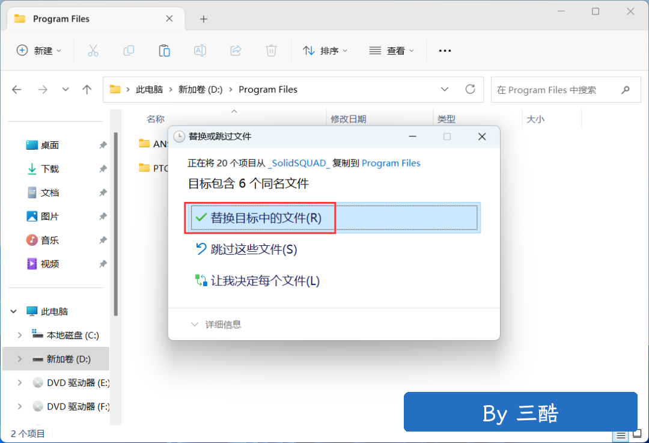The image size is (649, 443).
Task: Click the Copy icon in toolbar
Action: pyautogui.click(x=129, y=51)
